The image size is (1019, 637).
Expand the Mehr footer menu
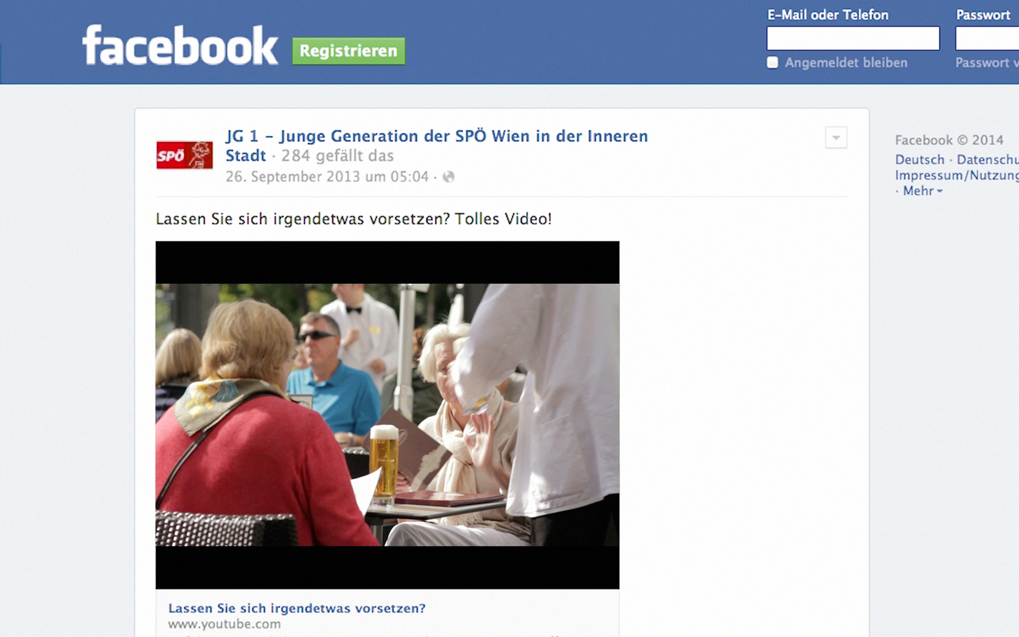[922, 190]
